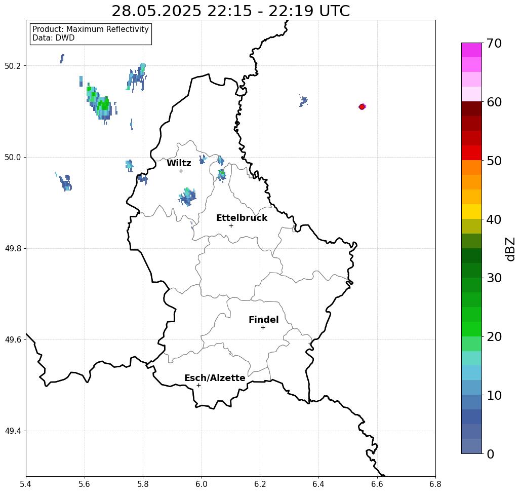Viewport: 521px width, 493px height.
Task: Click the colorbar label 20
Action: point(494,337)
